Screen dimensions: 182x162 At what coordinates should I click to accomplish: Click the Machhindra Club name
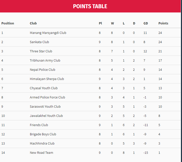42,143
